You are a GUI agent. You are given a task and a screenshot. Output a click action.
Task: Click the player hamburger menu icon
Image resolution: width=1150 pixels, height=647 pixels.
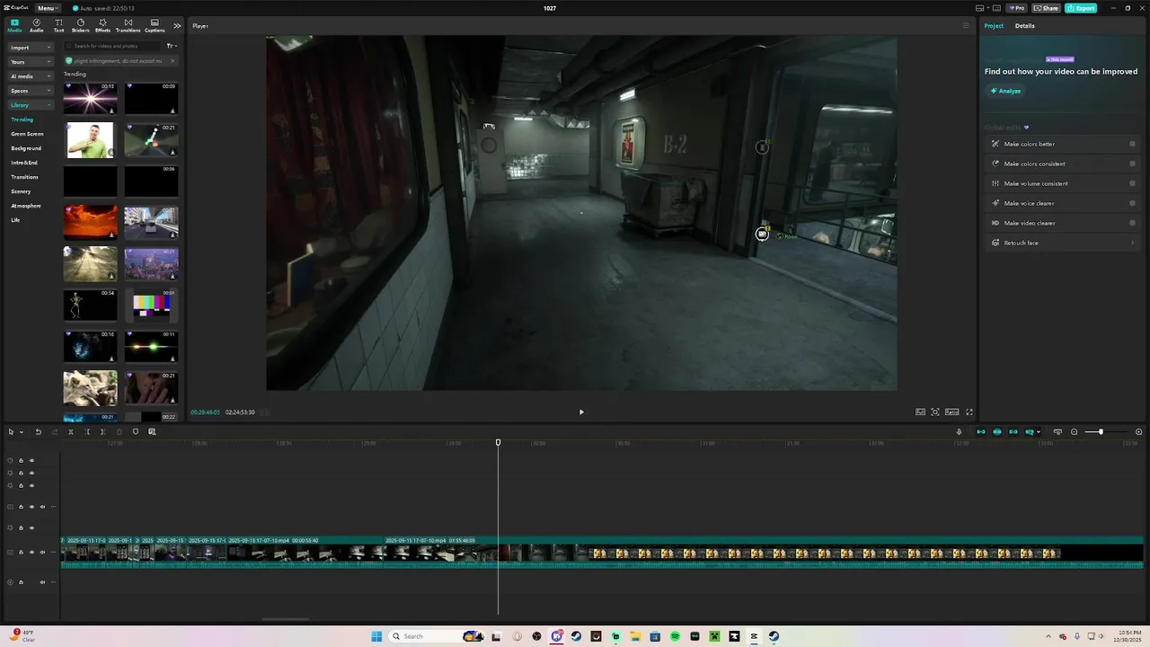click(x=966, y=25)
